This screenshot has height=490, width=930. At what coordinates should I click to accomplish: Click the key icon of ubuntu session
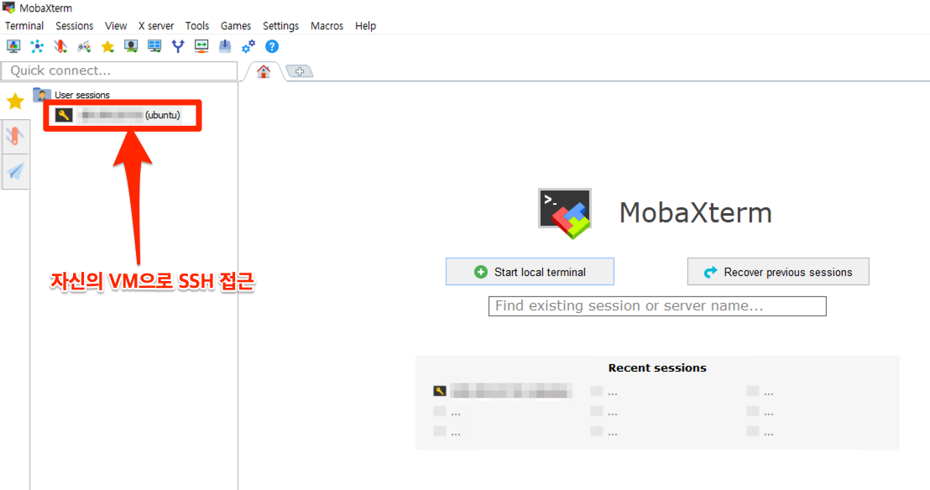pyautogui.click(x=64, y=115)
